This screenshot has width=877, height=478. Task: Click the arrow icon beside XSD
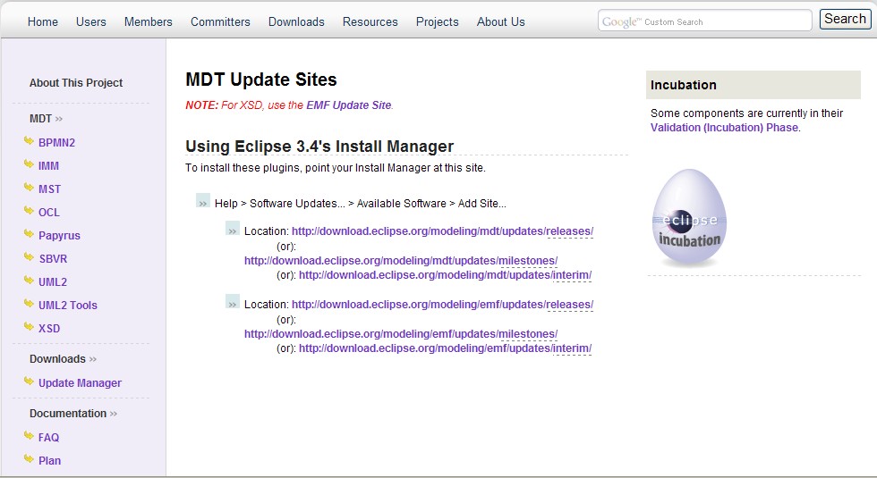point(29,327)
